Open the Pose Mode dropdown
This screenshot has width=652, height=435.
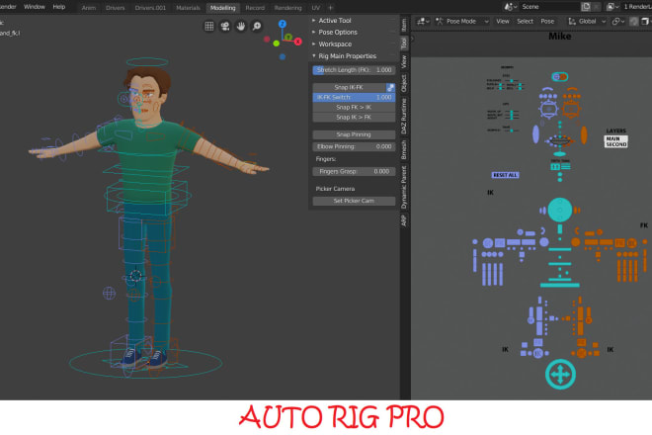coord(461,21)
